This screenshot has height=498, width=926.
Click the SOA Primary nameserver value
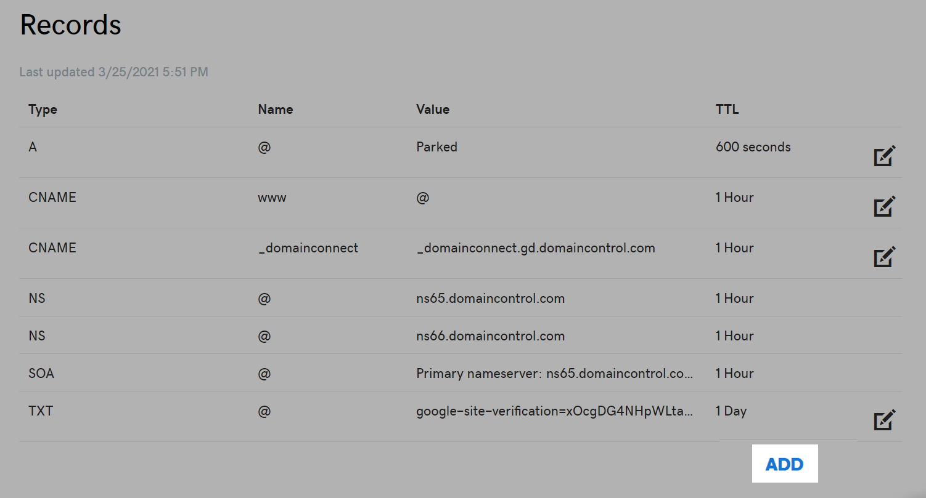tap(555, 374)
